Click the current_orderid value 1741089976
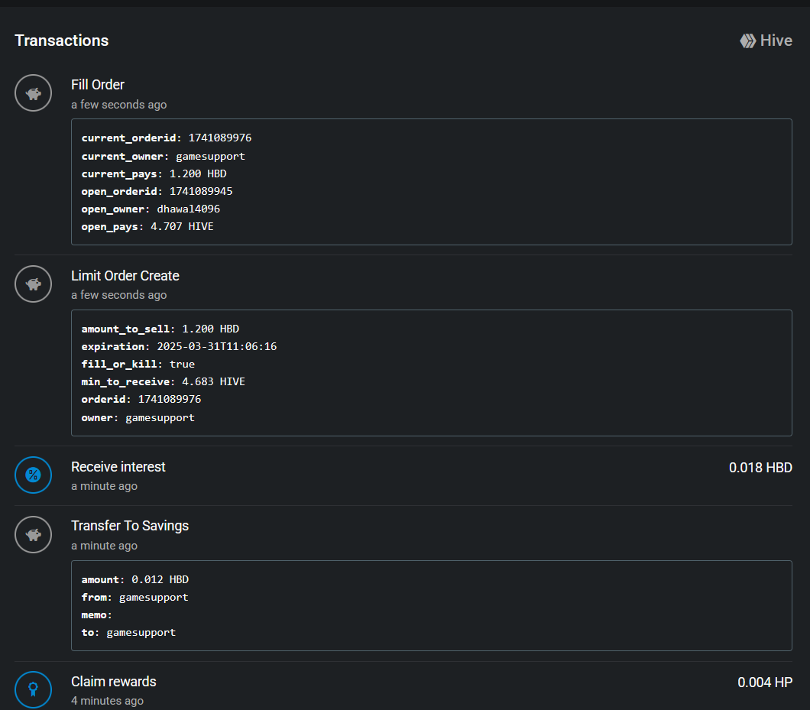This screenshot has height=710, width=810. 219,138
